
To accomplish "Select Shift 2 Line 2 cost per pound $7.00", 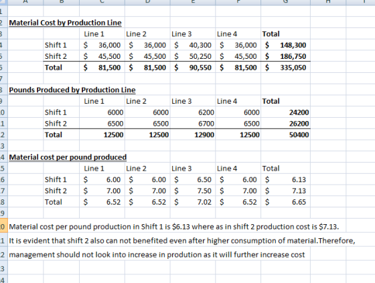I will 147,191.
